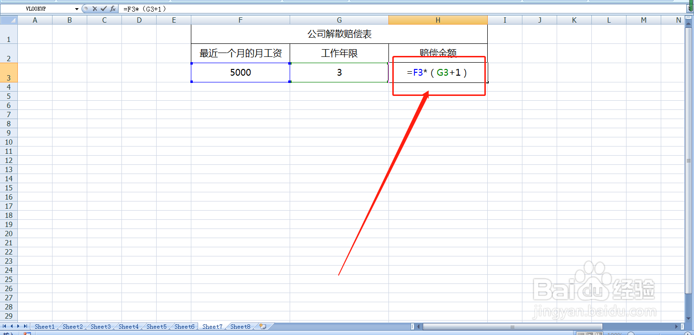
Task: Select column L header
Action: click(609, 20)
